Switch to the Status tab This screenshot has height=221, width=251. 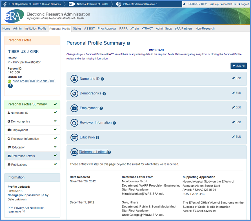pos(77,28)
